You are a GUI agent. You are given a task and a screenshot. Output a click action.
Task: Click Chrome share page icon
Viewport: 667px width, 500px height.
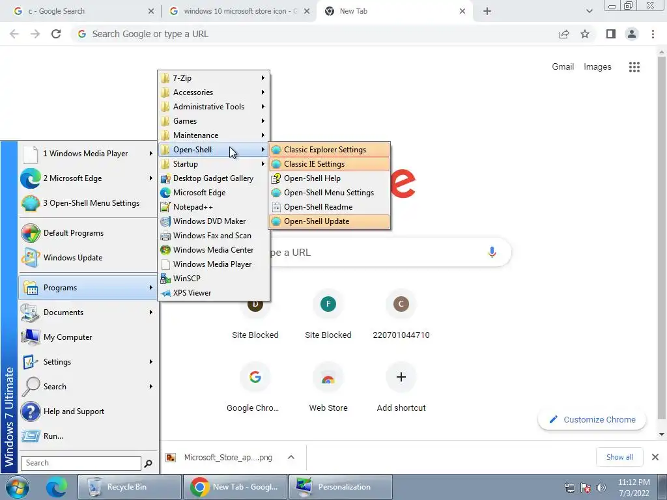pyautogui.click(x=564, y=34)
